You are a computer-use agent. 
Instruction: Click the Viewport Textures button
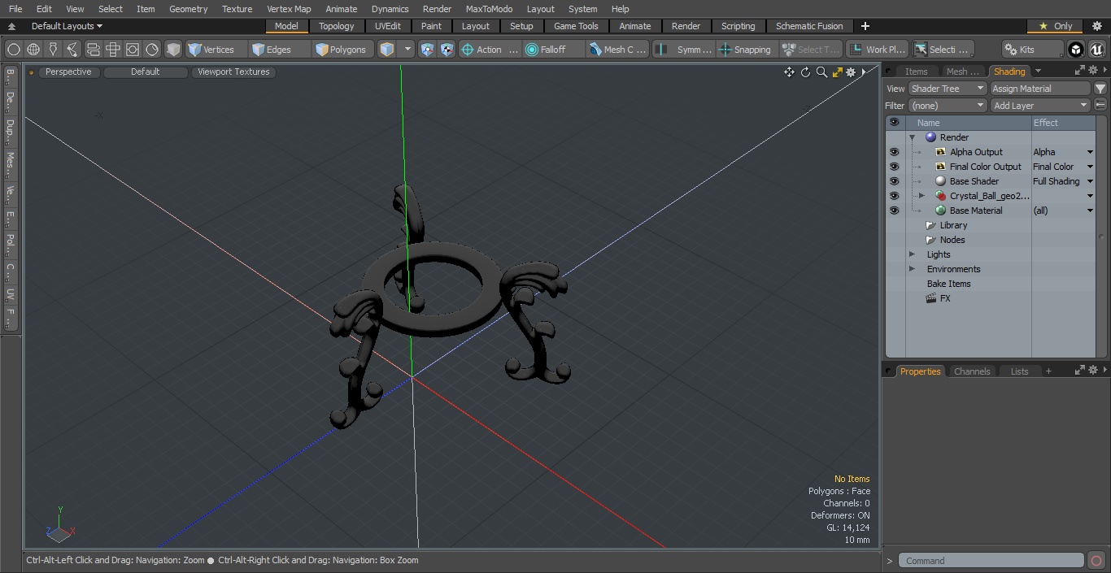[x=233, y=72]
